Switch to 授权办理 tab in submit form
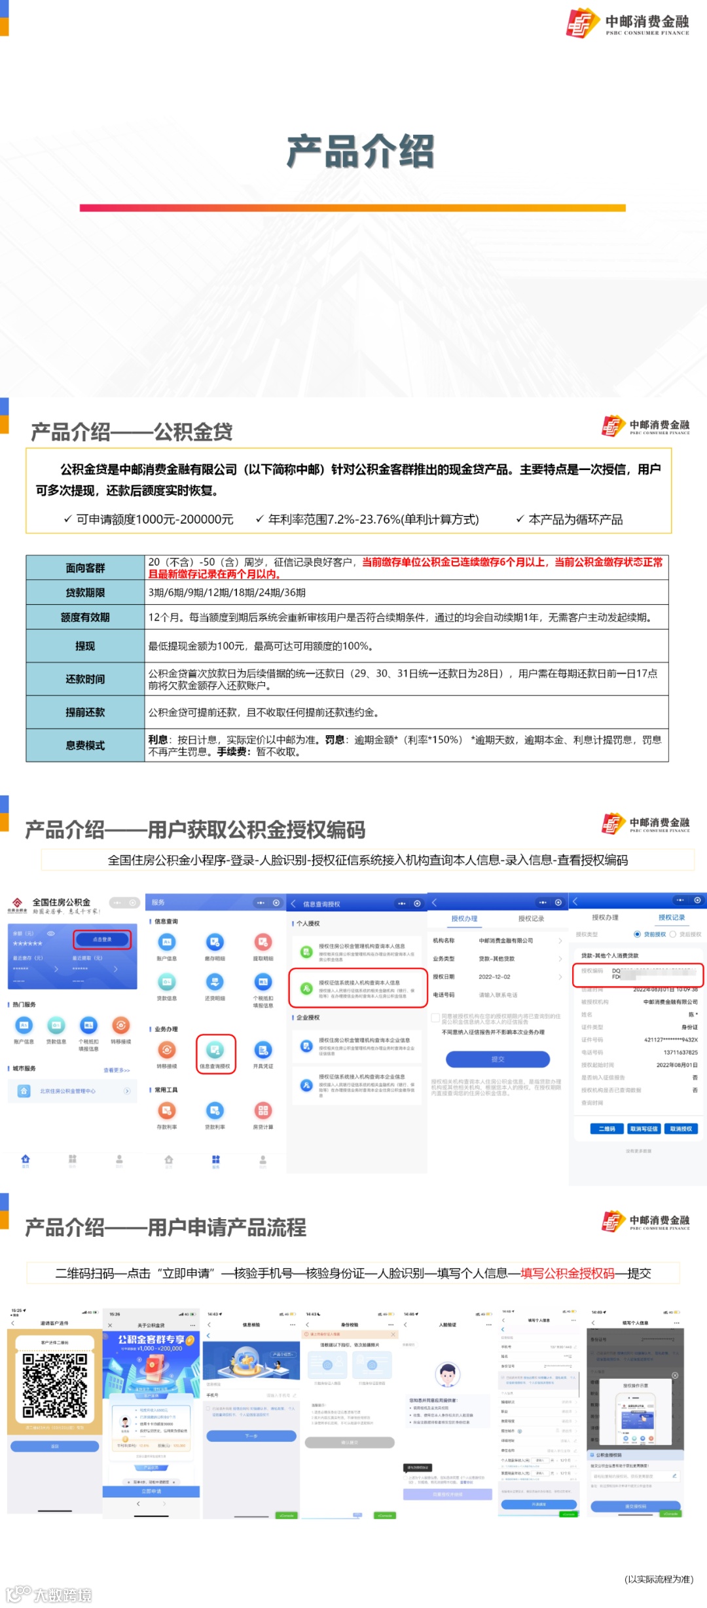This screenshot has width=707, height=1608. [464, 919]
